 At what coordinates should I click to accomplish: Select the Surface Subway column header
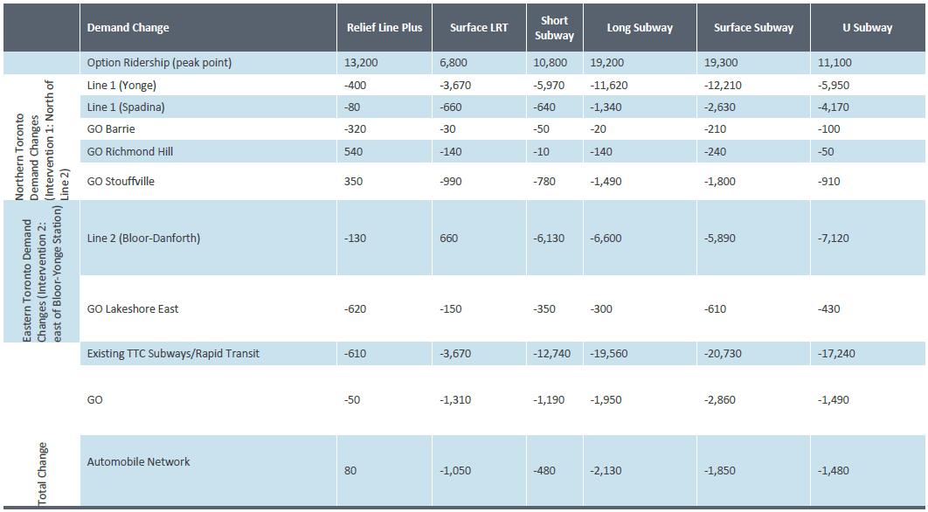[753, 28]
